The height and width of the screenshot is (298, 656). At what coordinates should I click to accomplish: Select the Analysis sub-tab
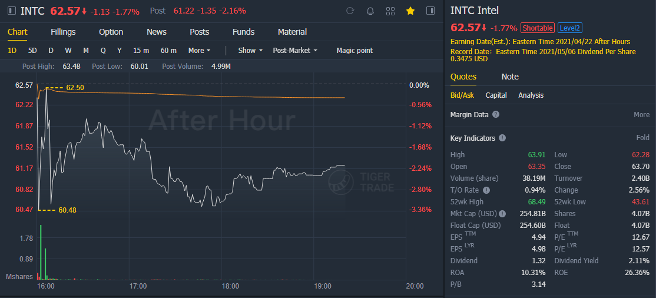pyautogui.click(x=531, y=95)
